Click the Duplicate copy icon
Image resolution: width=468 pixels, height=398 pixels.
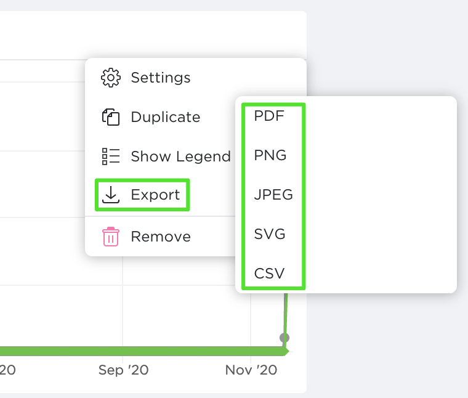pos(111,117)
